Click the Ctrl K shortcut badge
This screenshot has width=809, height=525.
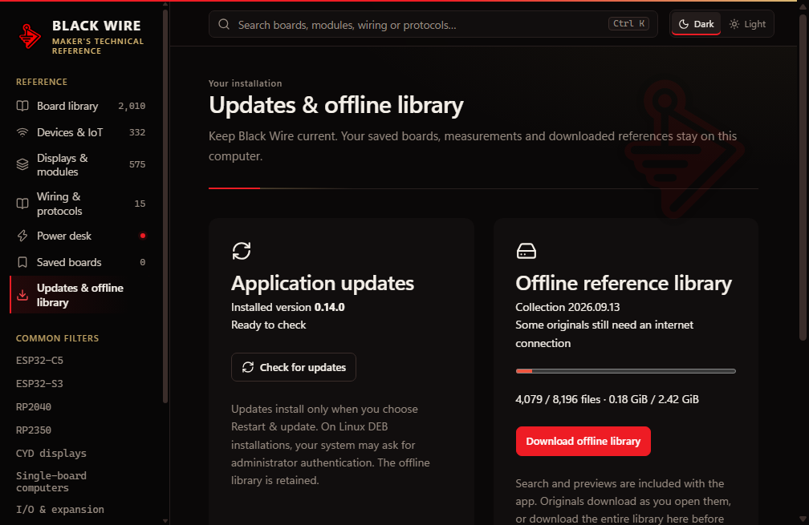pos(628,23)
